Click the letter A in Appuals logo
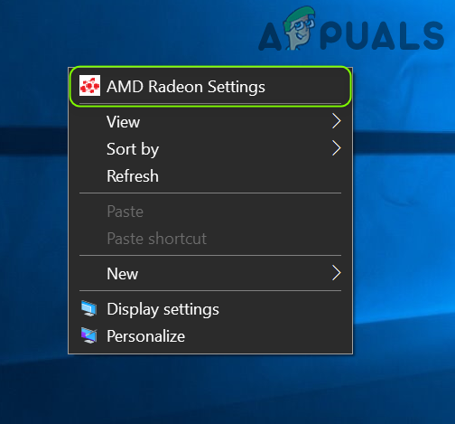The image size is (455, 424). point(270,36)
